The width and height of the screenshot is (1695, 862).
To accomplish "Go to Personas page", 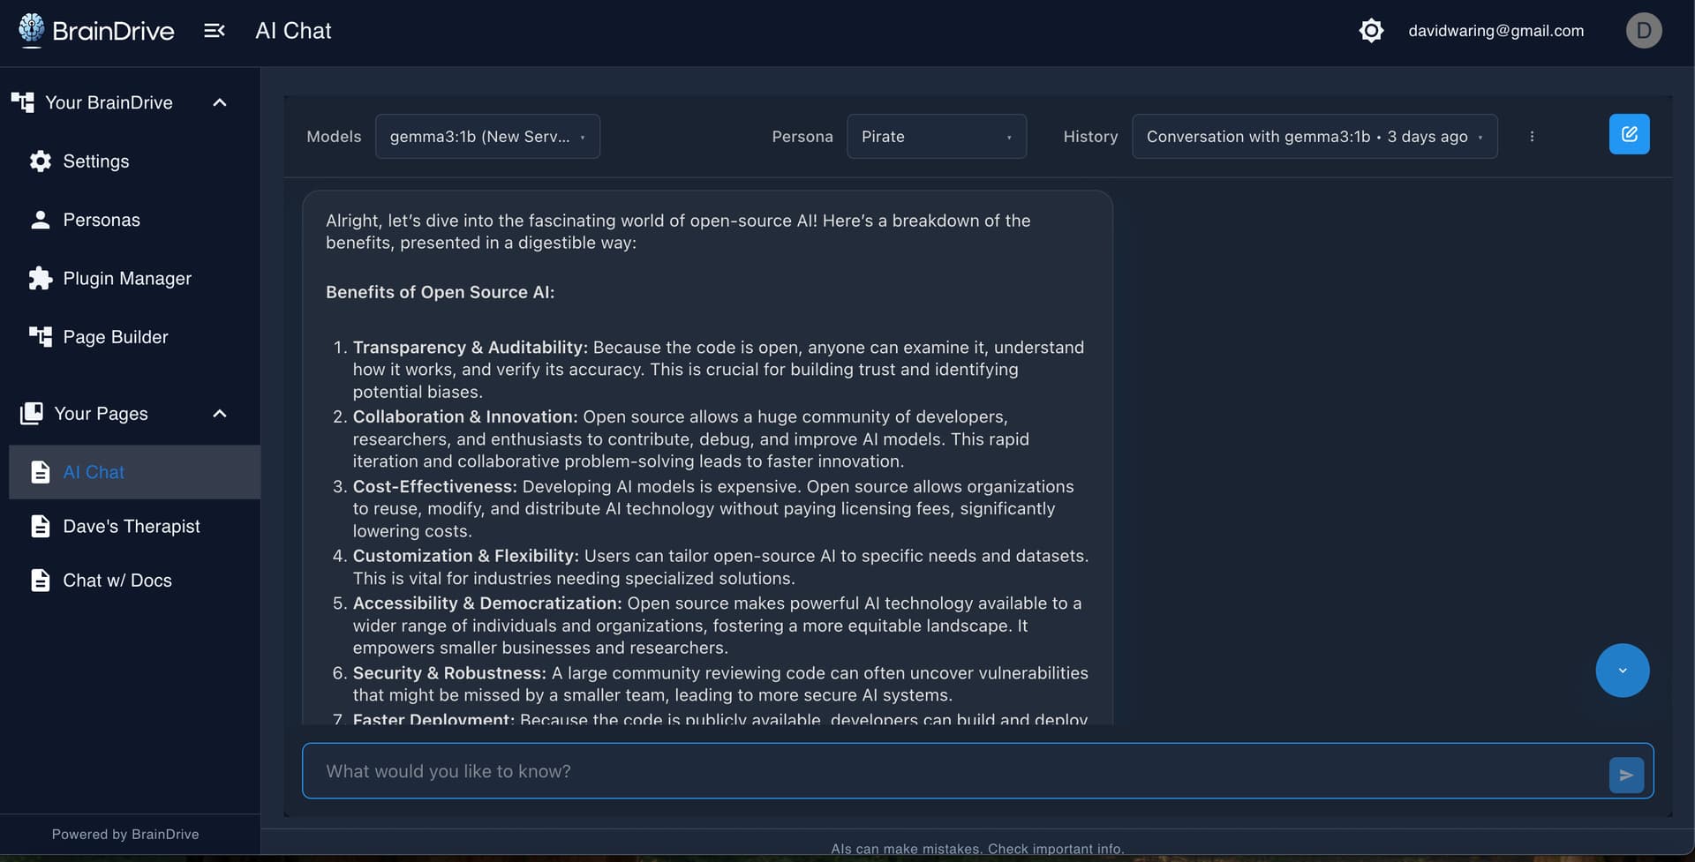I will [101, 220].
